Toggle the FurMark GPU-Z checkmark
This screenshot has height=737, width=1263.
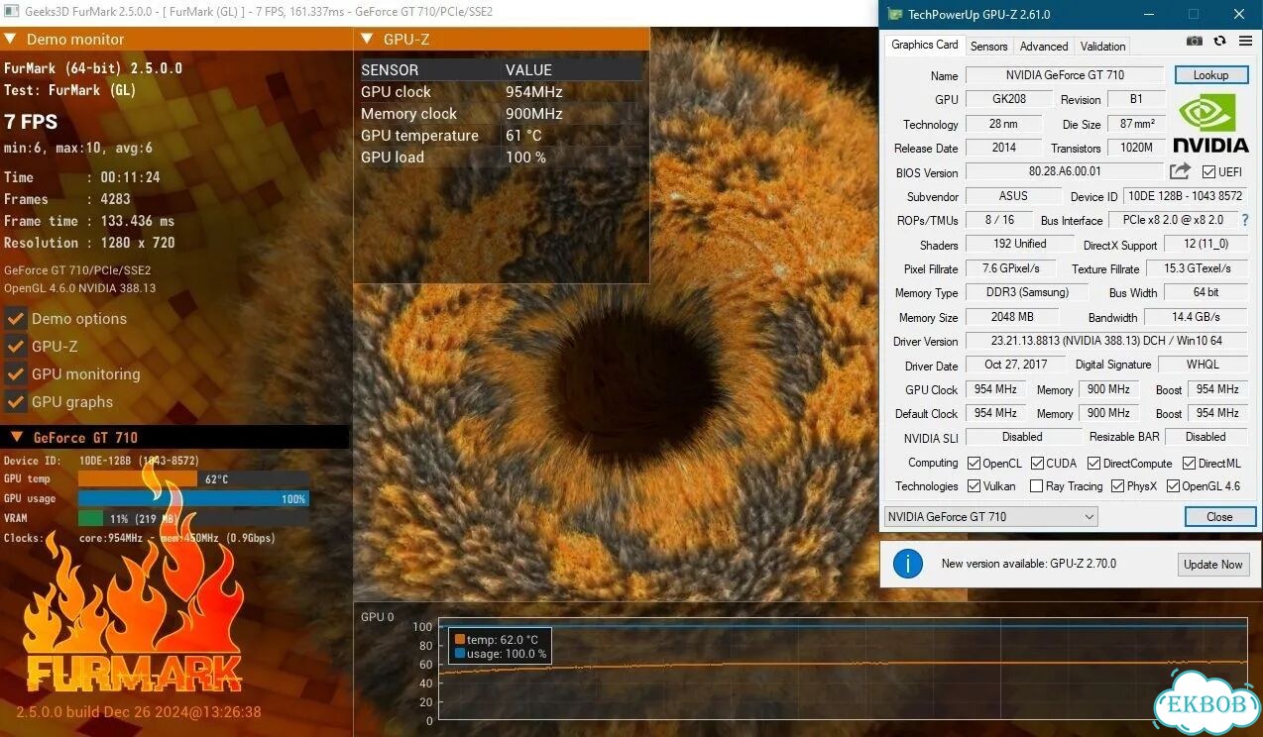pyautogui.click(x=15, y=347)
